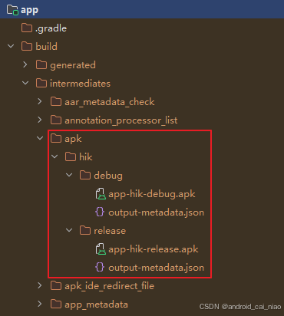Expand the generated folder
Viewport: 284px width, 316px height.
click(x=25, y=64)
